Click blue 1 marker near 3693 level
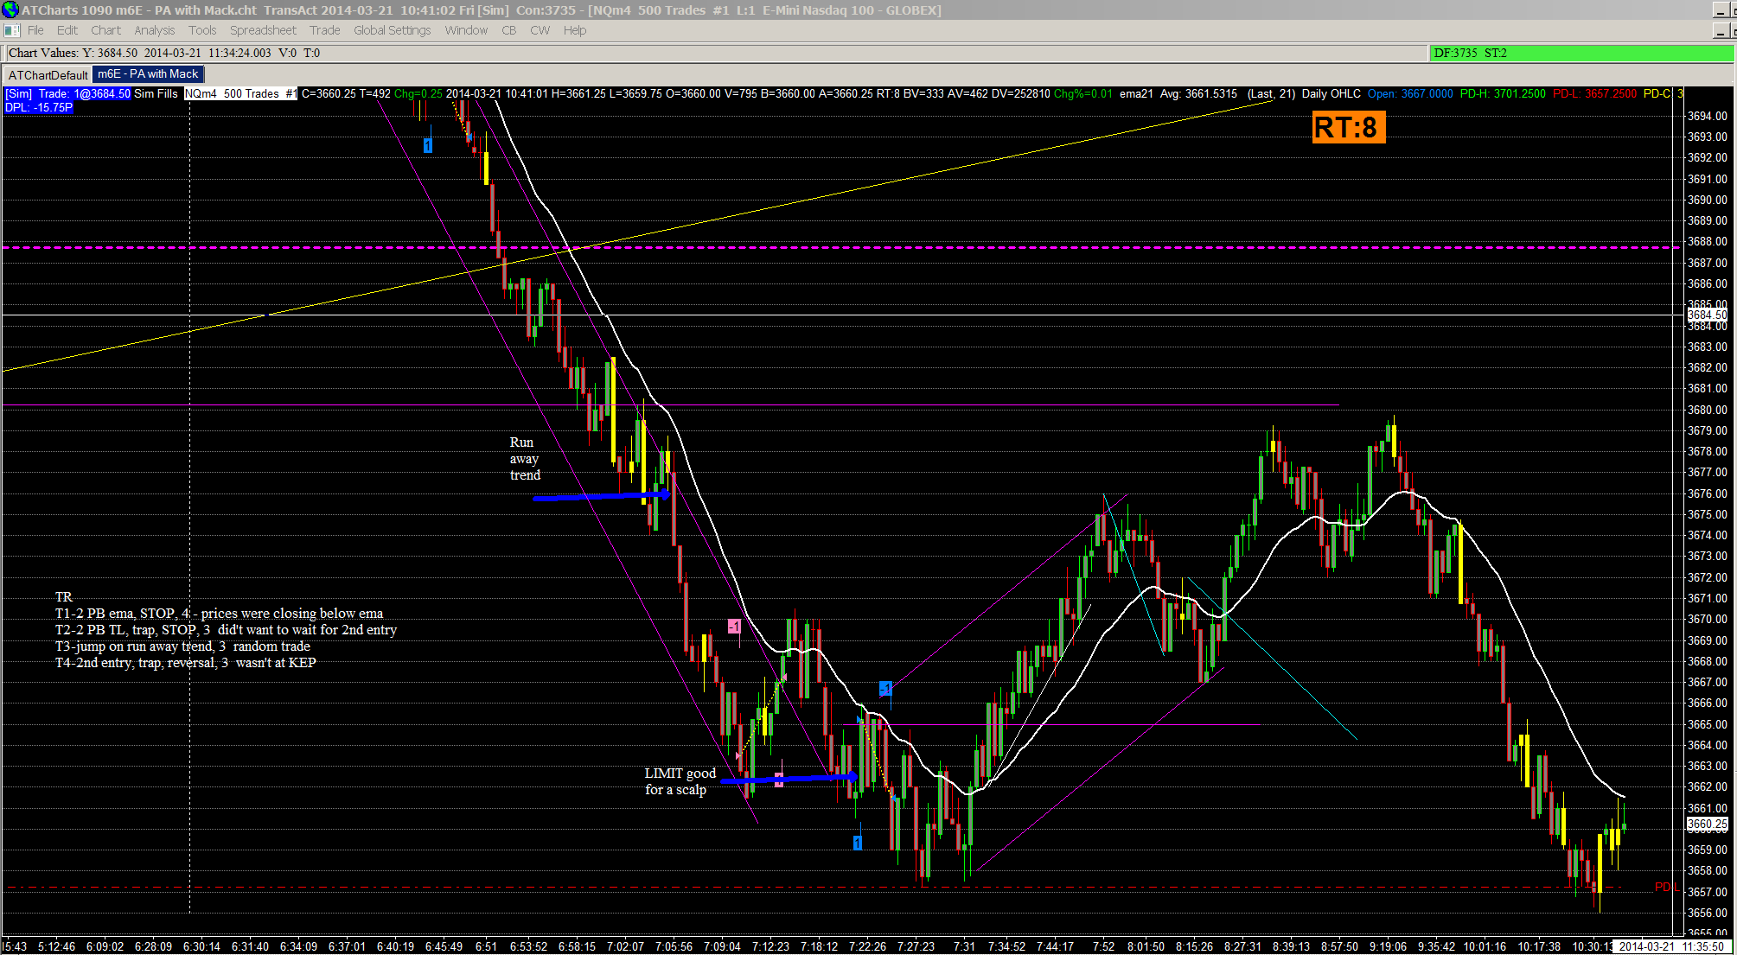The height and width of the screenshot is (955, 1737). coord(427,145)
